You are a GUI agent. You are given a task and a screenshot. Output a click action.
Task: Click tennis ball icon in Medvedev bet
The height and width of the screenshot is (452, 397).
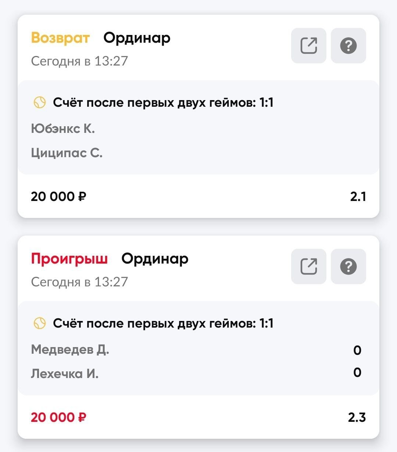click(x=40, y=323)
